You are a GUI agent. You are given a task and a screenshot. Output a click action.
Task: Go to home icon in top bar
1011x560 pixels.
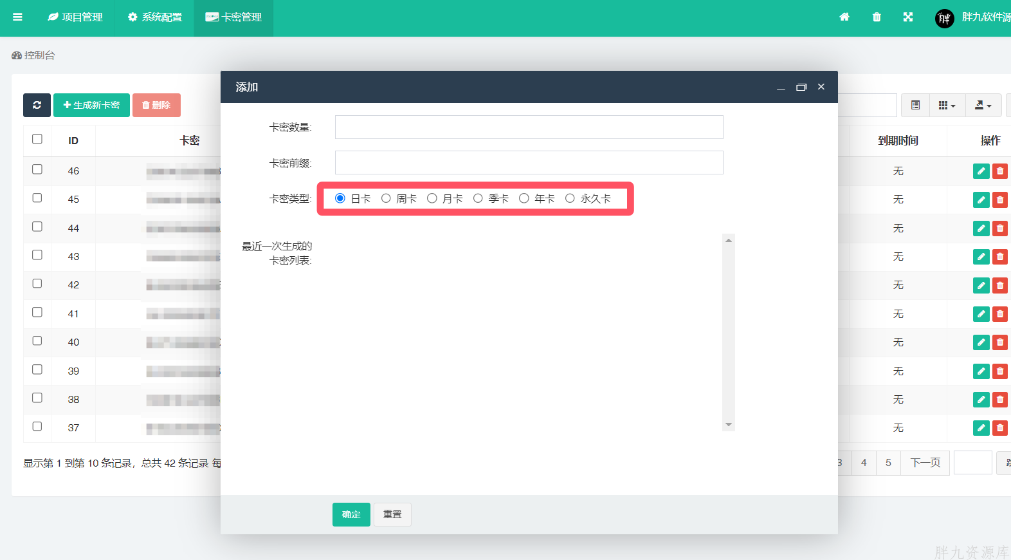click(x=844, y=17)
